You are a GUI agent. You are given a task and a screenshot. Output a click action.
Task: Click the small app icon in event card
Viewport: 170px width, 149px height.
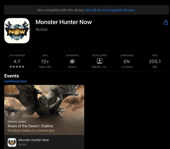point(12,142)
